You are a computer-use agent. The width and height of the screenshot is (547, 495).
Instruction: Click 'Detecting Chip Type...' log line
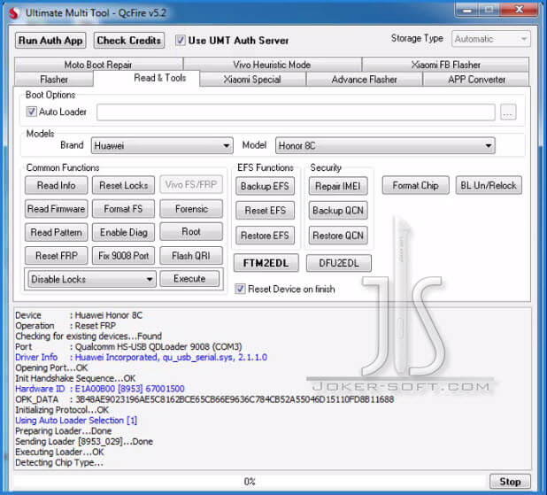[59, 462]
